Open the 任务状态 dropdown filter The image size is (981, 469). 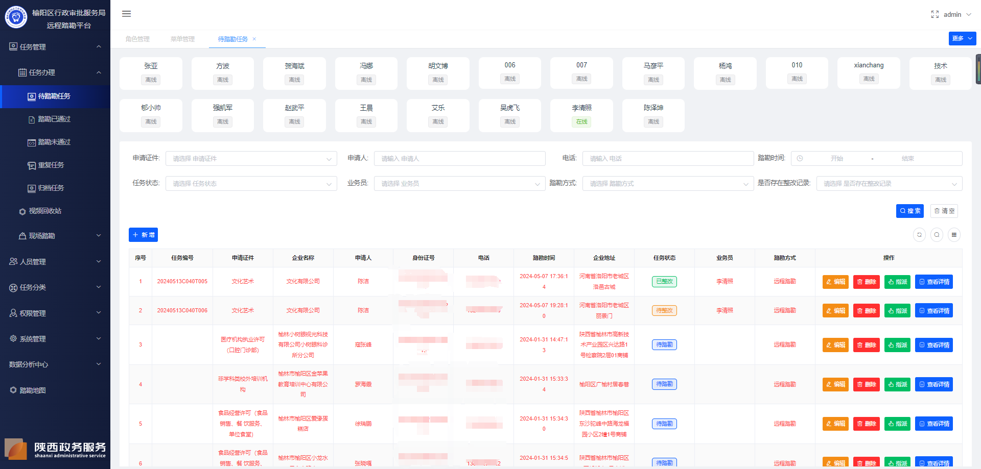[x=251, y=183]
